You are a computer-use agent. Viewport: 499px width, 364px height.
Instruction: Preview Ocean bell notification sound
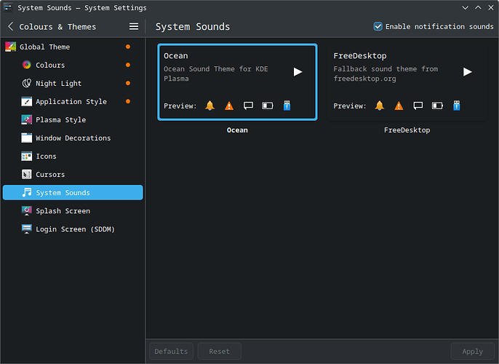(209, 106)
